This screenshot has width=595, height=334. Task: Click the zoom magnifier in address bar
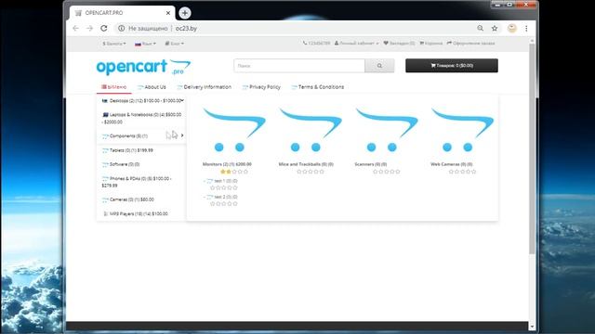(x=480, y=29)
